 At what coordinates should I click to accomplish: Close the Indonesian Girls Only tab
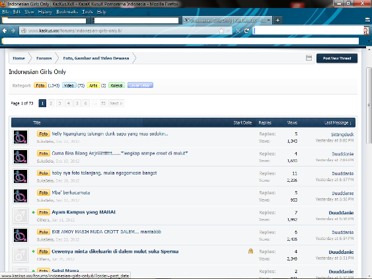pyautogui.click(x=268, y=20)
